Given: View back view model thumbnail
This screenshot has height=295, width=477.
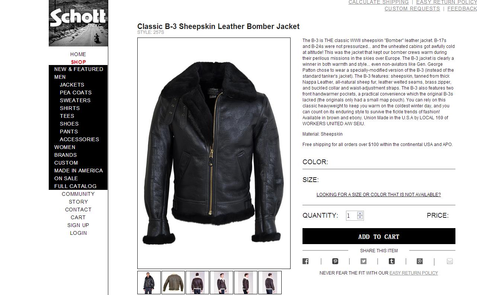Looking at the screenshot, I should [197, 283].
